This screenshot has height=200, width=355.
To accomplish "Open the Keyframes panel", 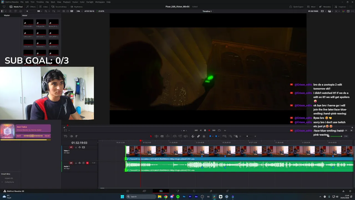I will [77, 7].
